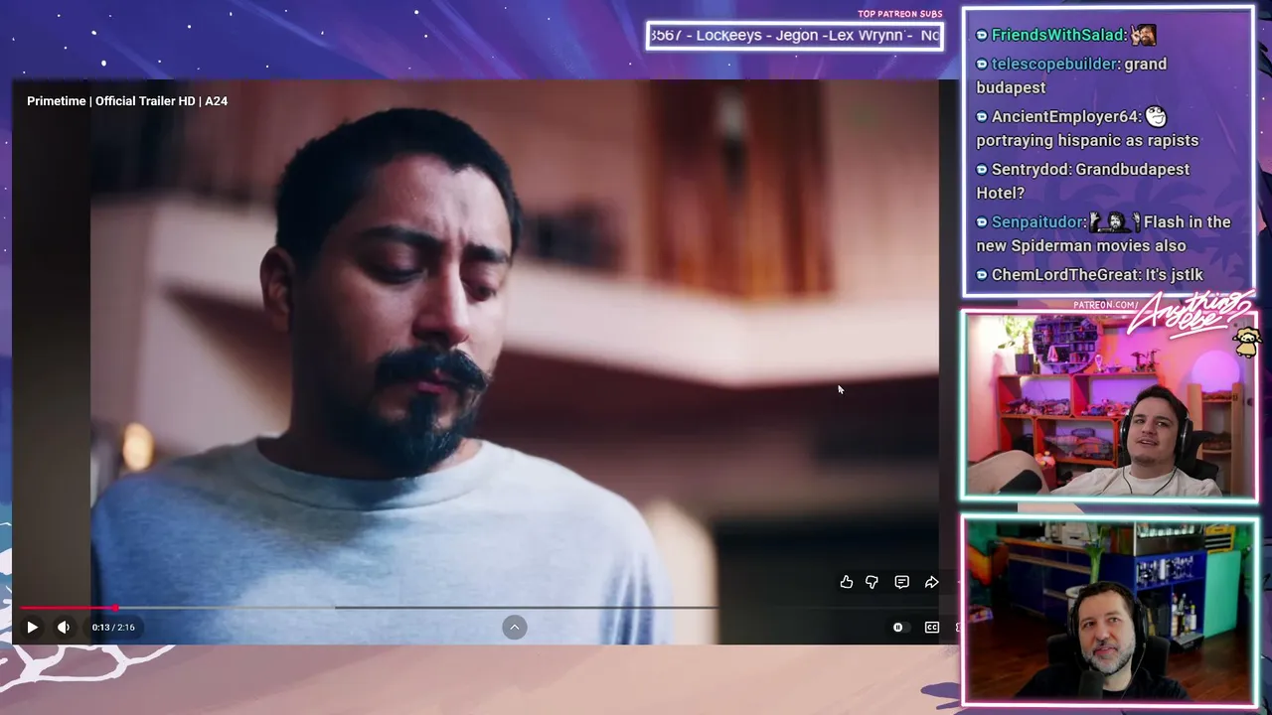1272x715 pixels.
Task: Open the video comments icon
Action: [901, 582]
